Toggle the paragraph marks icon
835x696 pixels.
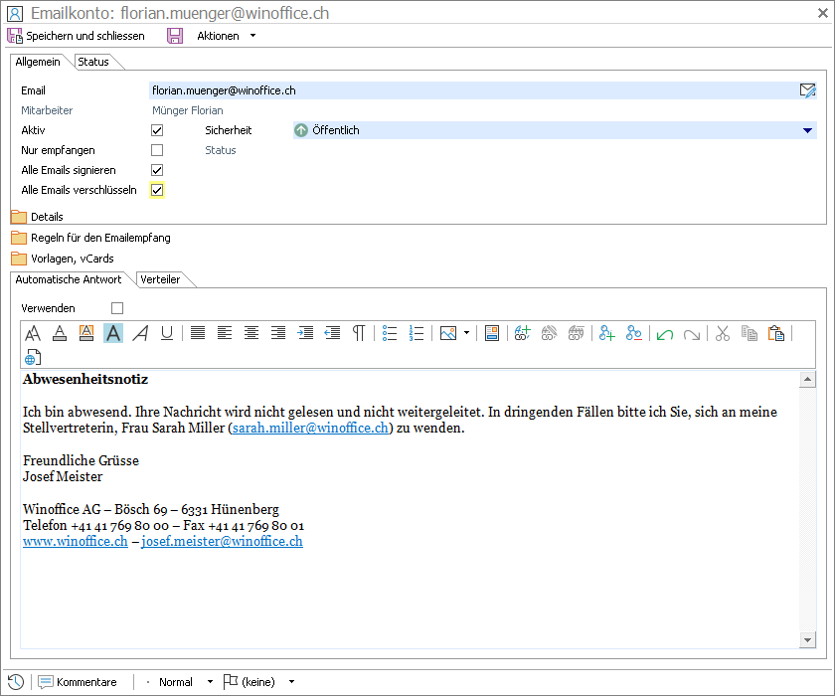tap(358, 334)
